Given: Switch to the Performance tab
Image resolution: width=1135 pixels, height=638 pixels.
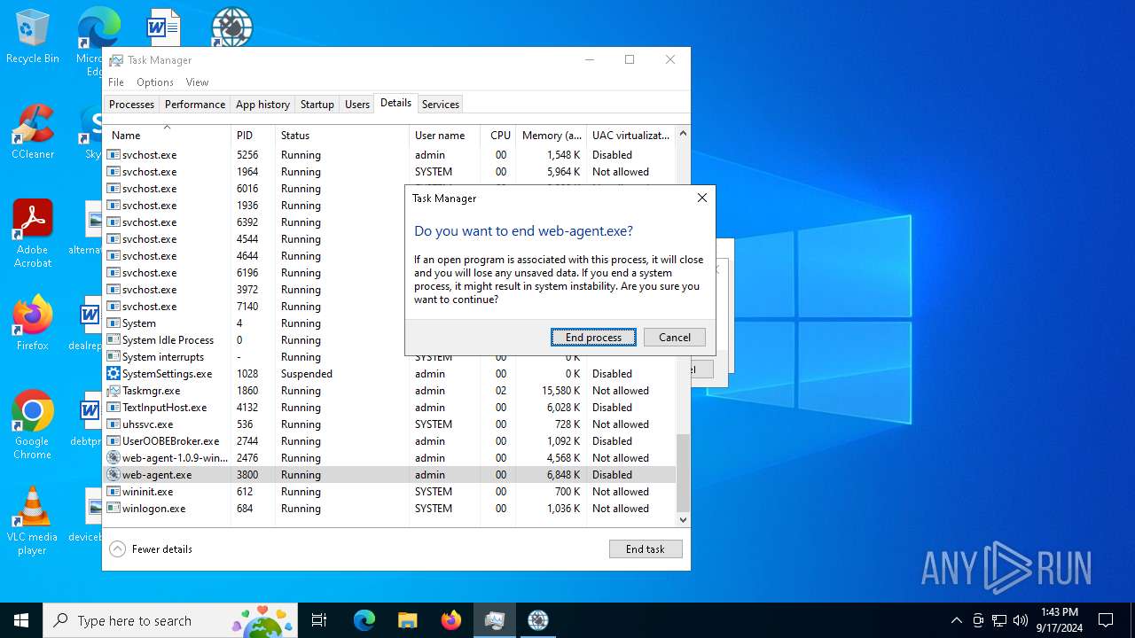Looking at the screenshot, I should tap(195, 105).
